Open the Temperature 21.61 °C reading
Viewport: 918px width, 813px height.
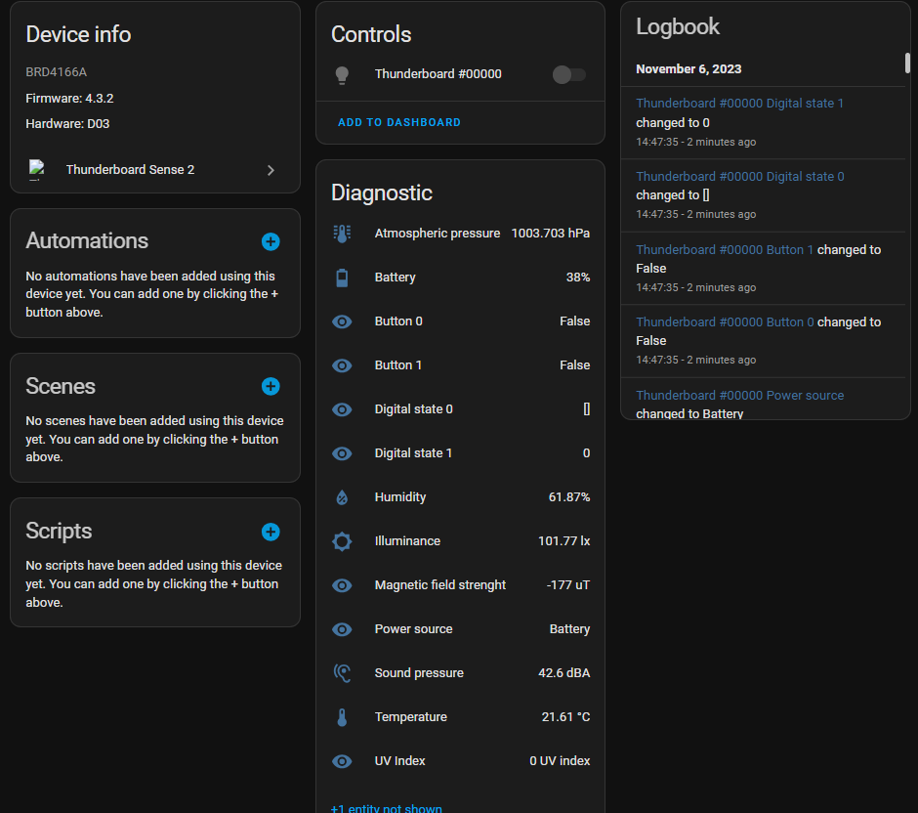(565, 717)
